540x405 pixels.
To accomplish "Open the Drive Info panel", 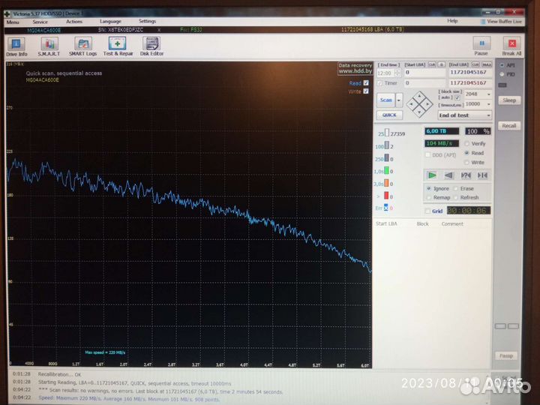I will click(16, 46).
